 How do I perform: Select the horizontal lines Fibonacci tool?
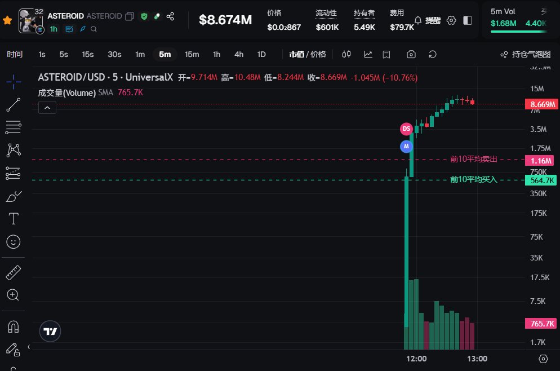point(14,127)
